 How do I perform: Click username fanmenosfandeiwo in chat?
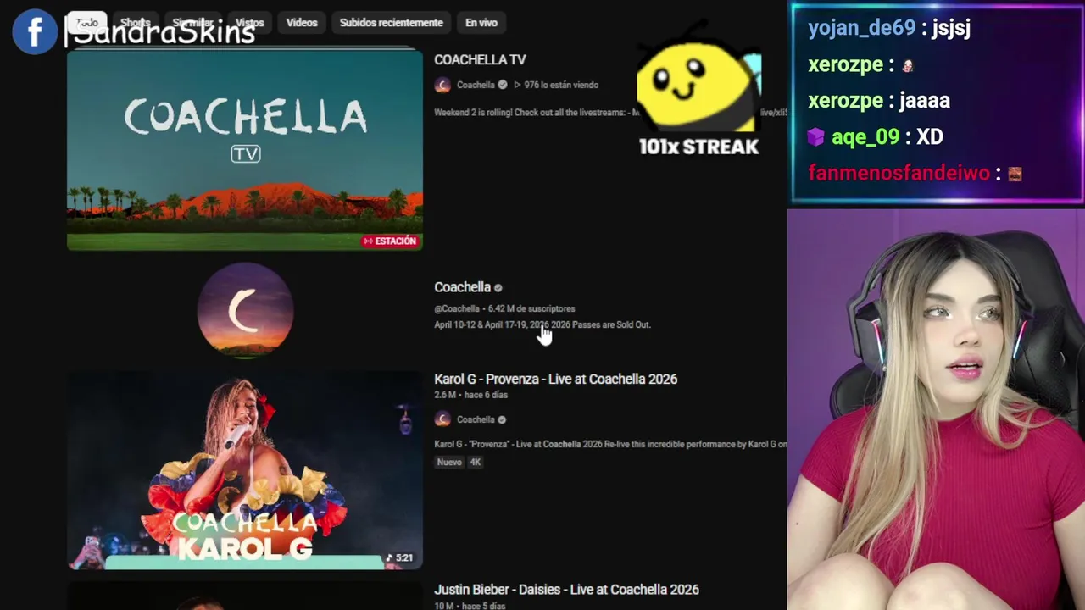click(x=899, y=173)
